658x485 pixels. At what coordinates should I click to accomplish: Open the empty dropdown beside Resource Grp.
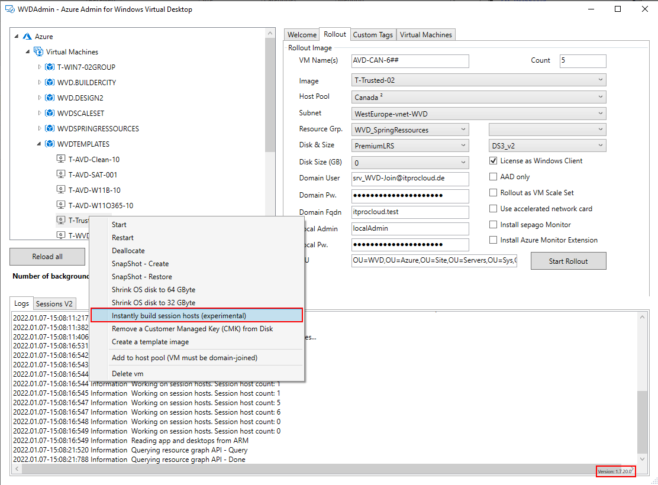click(547, 130)
